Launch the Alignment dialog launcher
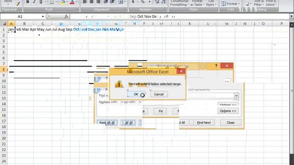 tap(125, 9)
